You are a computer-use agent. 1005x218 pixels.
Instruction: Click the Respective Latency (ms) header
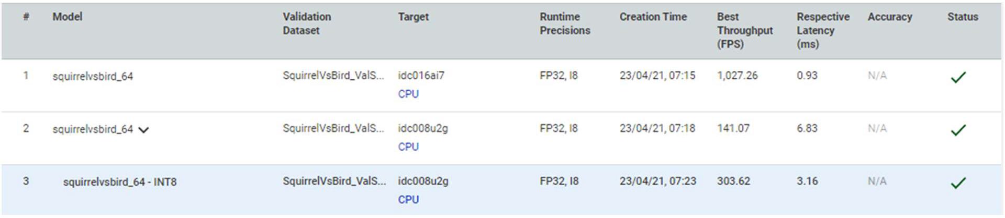pyautogui.click(x=823, y=30)
